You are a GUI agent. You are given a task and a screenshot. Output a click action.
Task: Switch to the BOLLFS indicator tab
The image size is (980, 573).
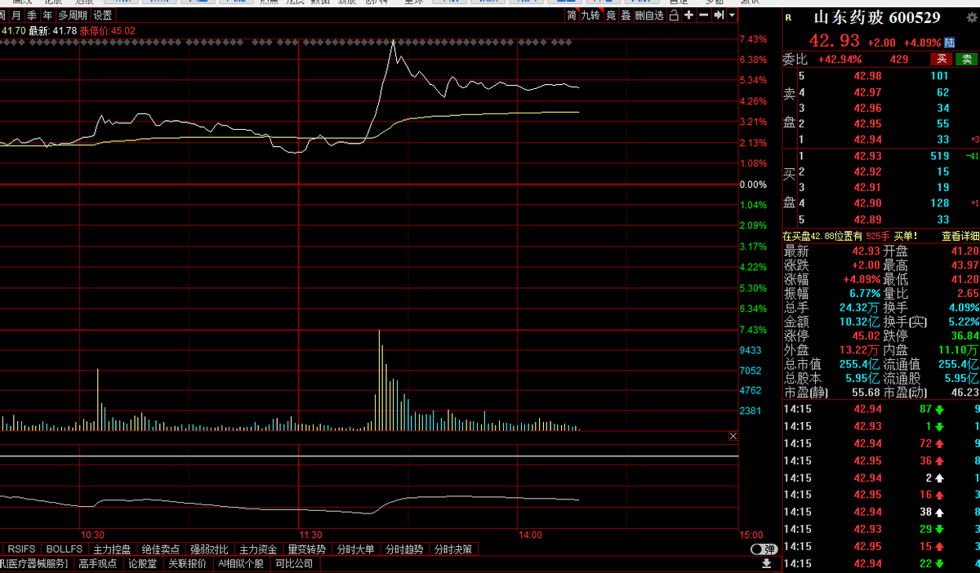(65, 549)
